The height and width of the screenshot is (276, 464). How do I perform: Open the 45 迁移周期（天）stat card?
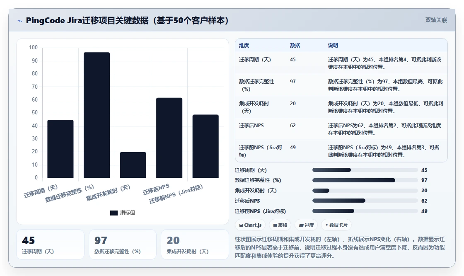50,245
